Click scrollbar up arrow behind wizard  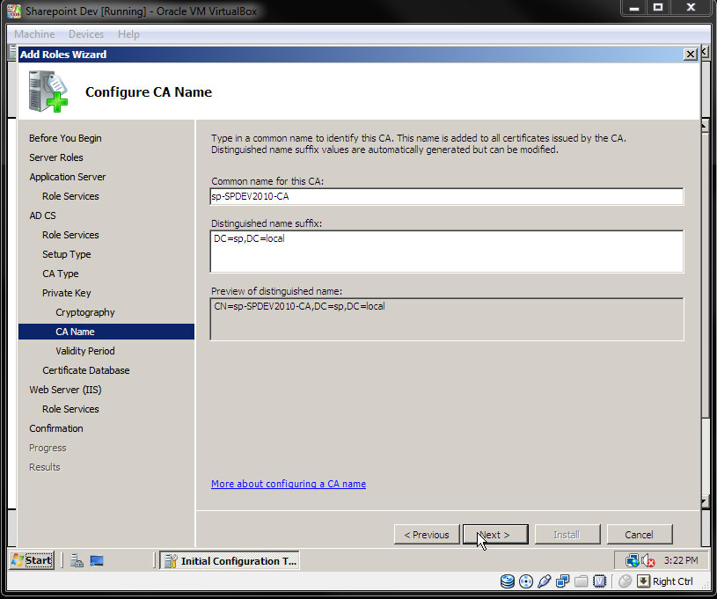click(705, 125)
